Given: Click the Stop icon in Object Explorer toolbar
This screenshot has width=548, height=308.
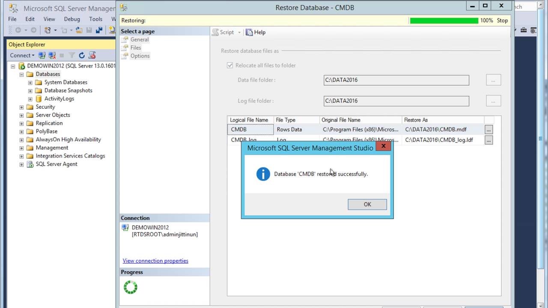Looking at the screenshot, I should (62, 55).
